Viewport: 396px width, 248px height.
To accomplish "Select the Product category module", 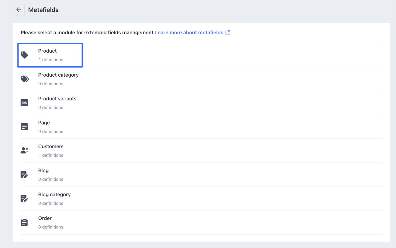I will pyautogui.click(x=58, y=75).
